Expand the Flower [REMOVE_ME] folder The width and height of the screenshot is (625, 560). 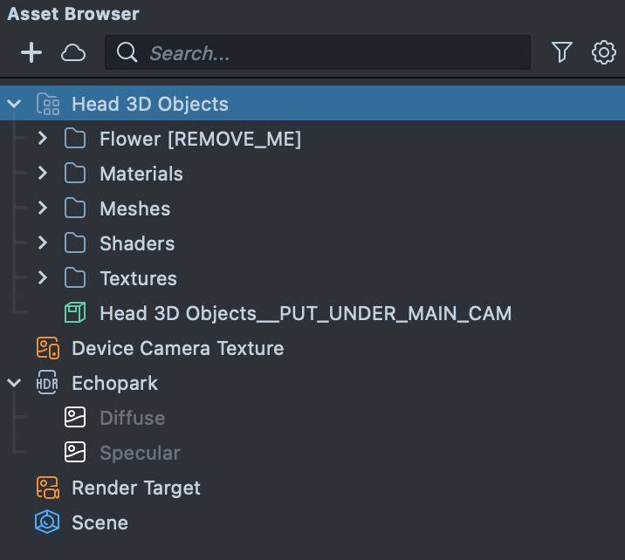click(x=42, y=139)
